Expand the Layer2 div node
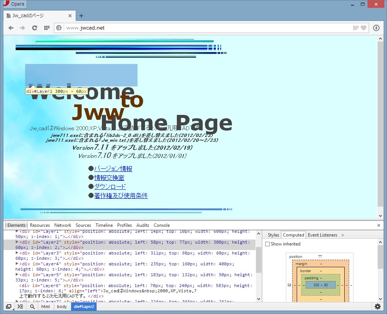Screen dimensions: 387x314 [x=17, y=242]
